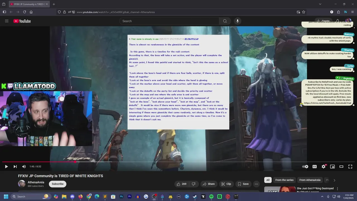Open YouTube notifications bell
Screen dimensions: 357x201
338,21
